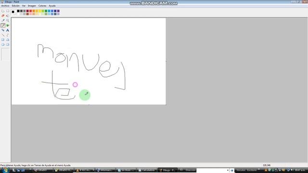Open the Edición menu

click(16, 6)
